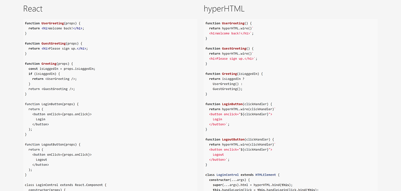The image size is (401, 191).
Task: Click "function Greeting(props) {" line
Action: tap(49, 64)
